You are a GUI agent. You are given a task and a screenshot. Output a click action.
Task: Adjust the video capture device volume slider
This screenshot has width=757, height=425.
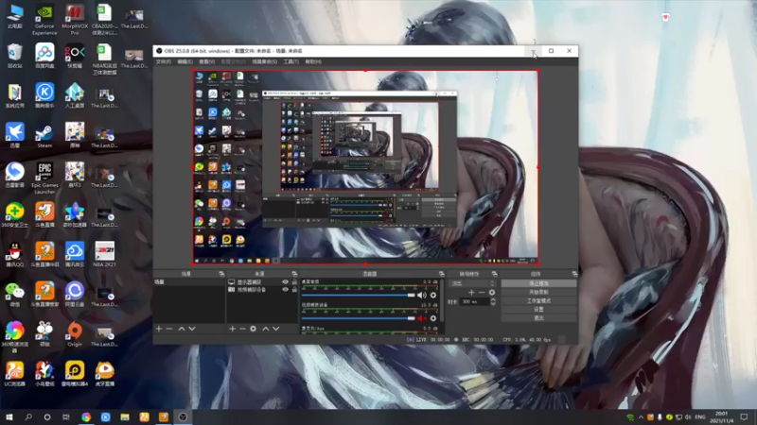359,318
